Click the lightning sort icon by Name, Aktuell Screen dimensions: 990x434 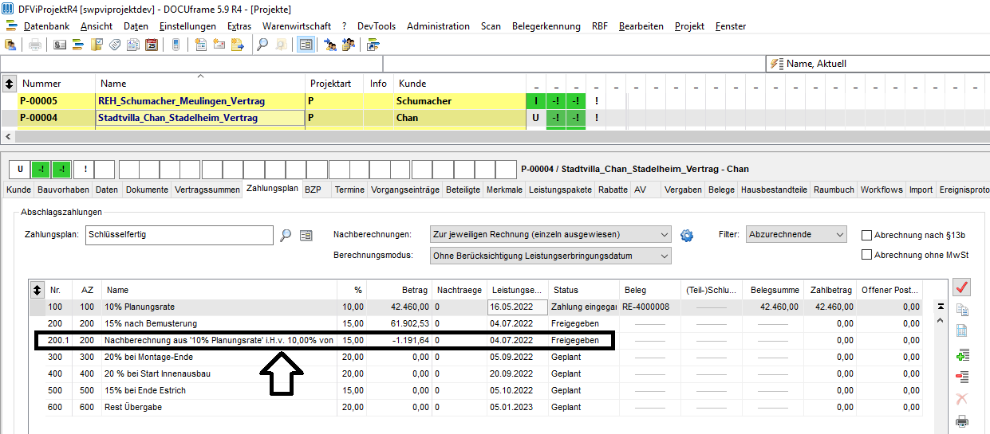tap(776, 64)
